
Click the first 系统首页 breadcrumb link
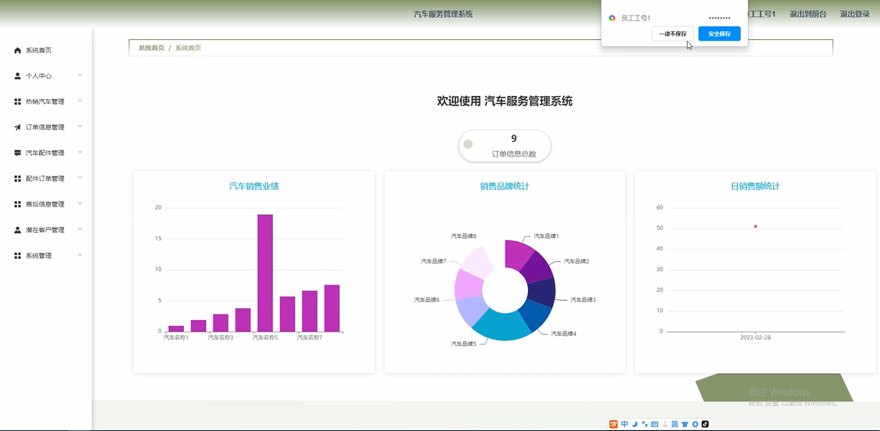152,48
